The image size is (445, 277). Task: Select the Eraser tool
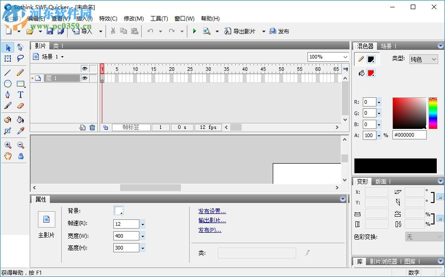coord(20,106)
